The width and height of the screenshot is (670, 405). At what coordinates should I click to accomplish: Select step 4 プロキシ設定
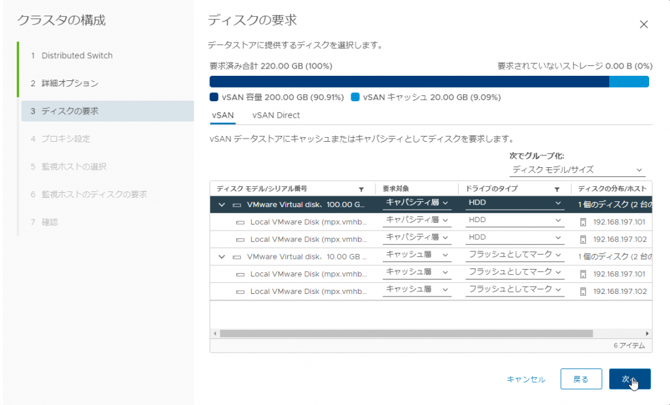pyautogui.click(x=61, y=138)
